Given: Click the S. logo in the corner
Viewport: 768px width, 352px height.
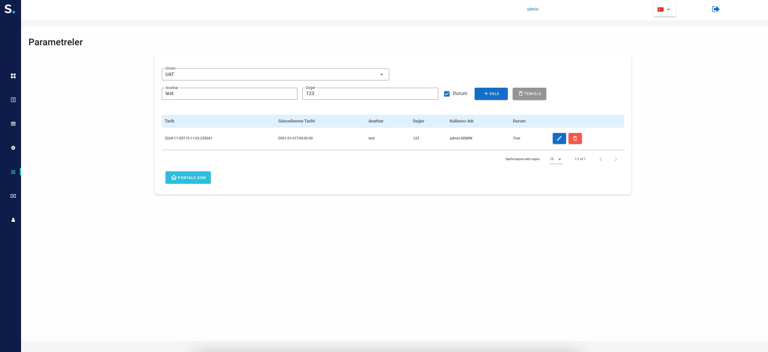Looking at the screenshot, I should click(x=10, y=9).
